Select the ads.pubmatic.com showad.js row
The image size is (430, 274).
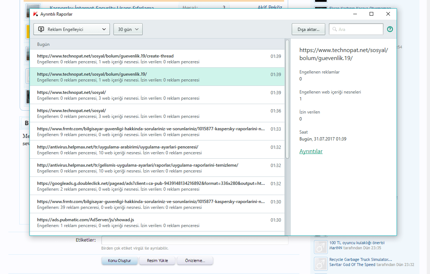click(157, 222)
